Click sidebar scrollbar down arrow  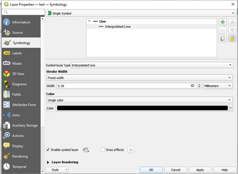click(x=43, y=171)
